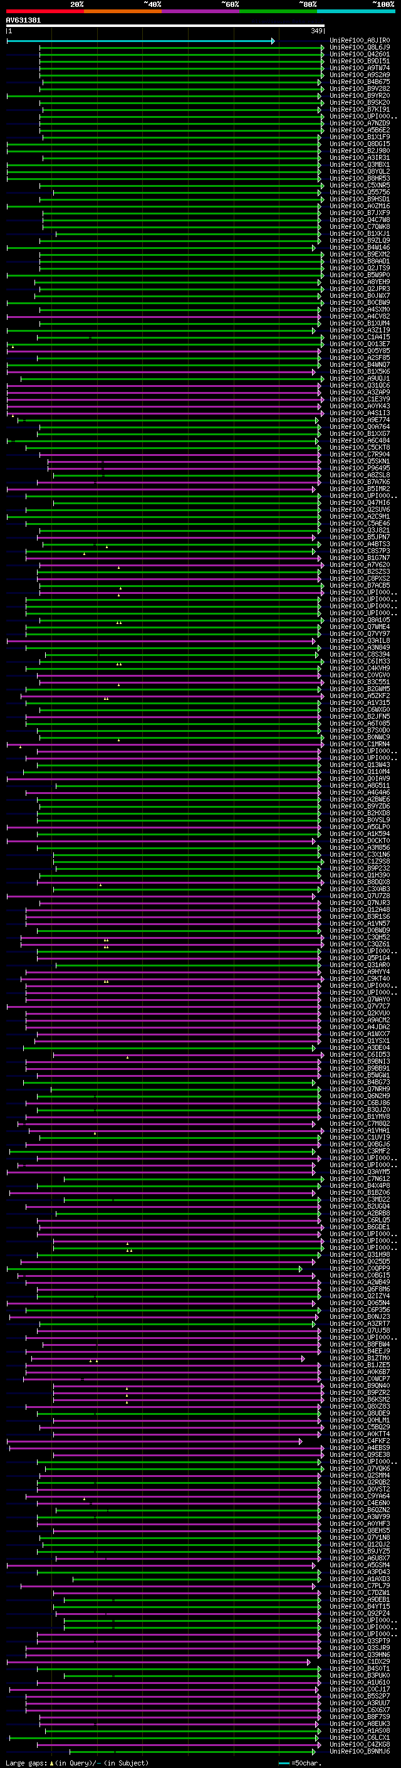Image resolution: width=401 pixels, height=1768 pixels.
Task: Click the UniRef100_B7KI91 label
Action: tap(359, 109)
